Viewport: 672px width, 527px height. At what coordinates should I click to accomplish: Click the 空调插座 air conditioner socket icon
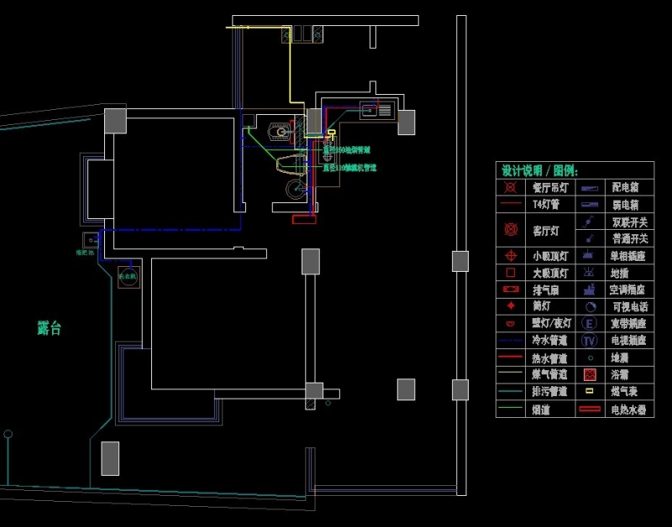(x=589, y=289)
